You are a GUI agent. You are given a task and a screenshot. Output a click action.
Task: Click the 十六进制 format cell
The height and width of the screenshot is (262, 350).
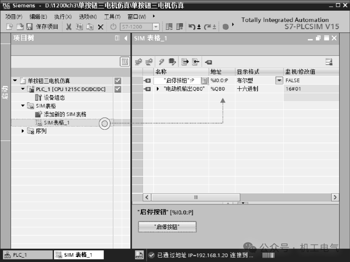(259, 89)
